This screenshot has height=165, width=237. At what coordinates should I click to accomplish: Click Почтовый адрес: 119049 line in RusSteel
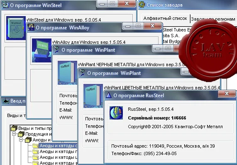[x=163, y=146]
